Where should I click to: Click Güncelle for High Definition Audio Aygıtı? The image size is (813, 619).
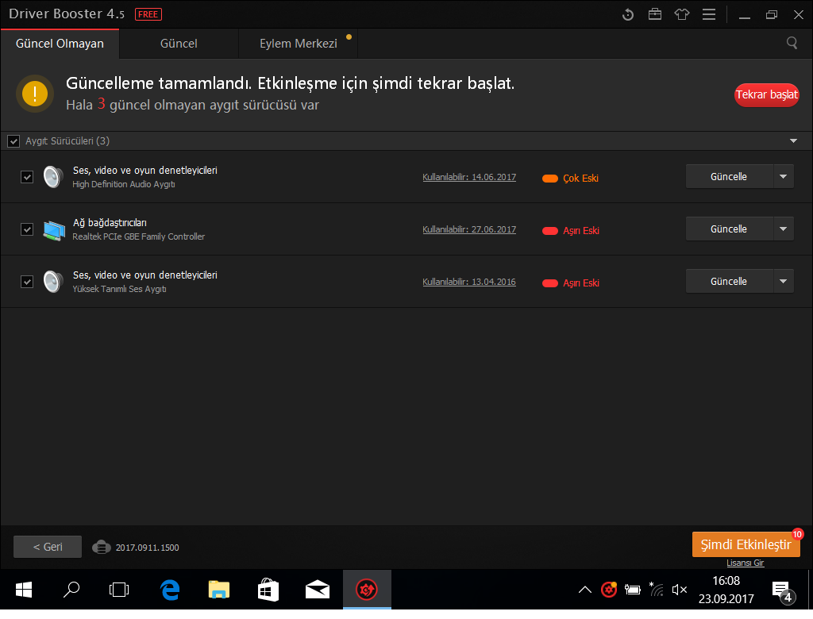coord(729,177)
